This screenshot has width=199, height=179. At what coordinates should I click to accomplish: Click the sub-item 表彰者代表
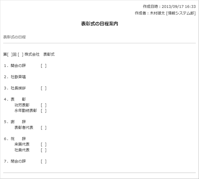(x=24, y=127)
